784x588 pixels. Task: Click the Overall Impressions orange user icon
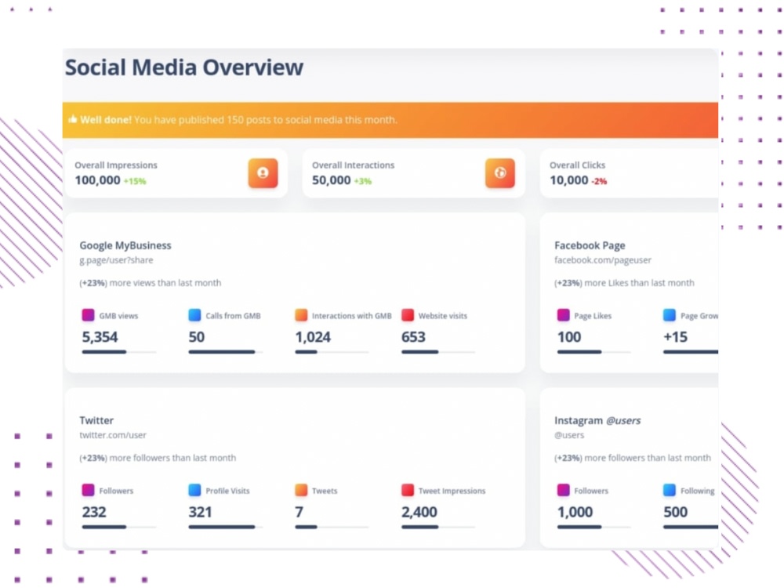(x=263, y=173)
